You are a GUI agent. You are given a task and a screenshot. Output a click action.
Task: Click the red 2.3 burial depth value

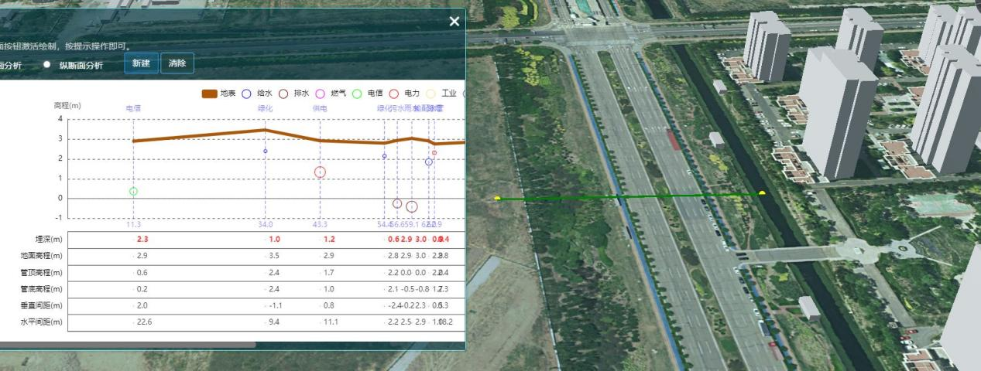coord(142,240)
